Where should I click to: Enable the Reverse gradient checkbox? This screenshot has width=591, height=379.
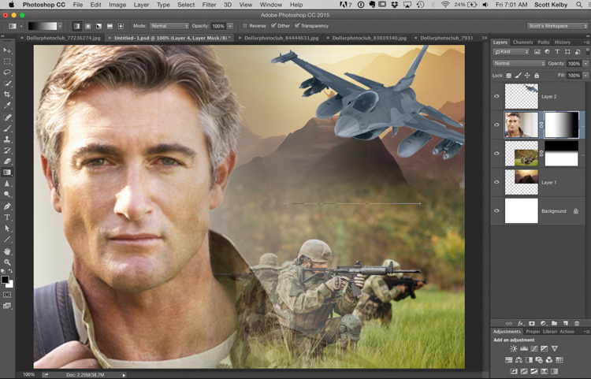[x=245, y=26]
